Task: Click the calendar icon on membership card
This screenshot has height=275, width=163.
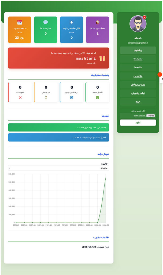Action: click(x=20, y=22)
